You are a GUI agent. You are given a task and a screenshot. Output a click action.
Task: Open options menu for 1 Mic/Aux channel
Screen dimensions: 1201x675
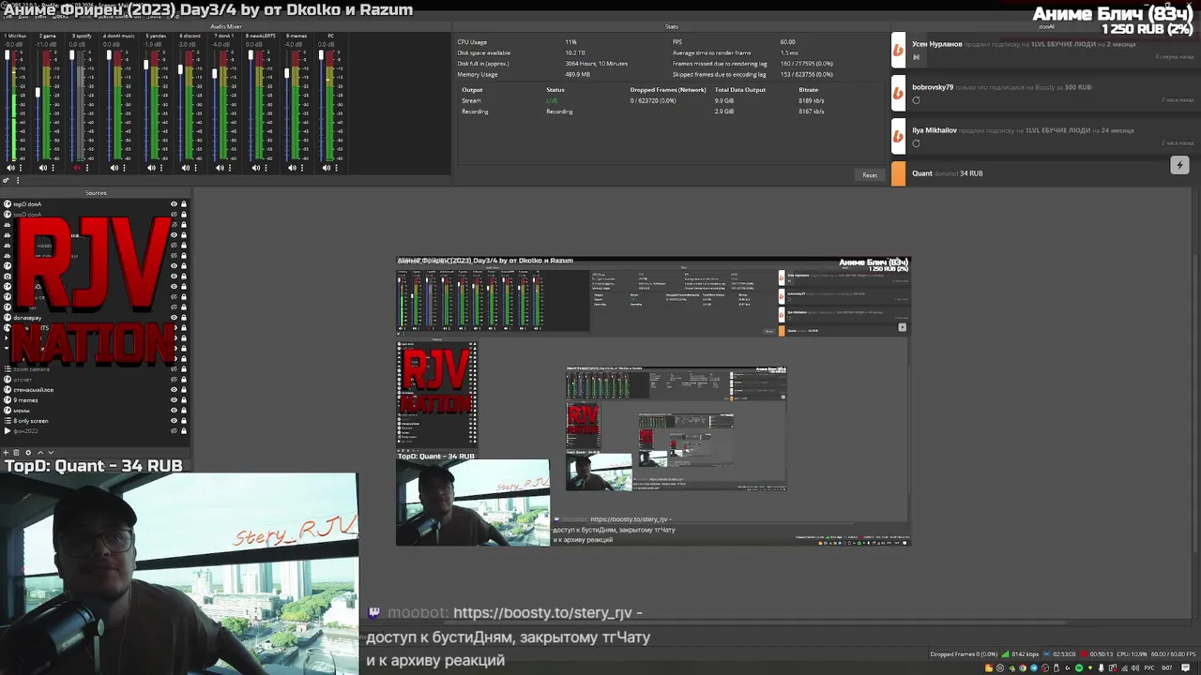pos(21,168)
